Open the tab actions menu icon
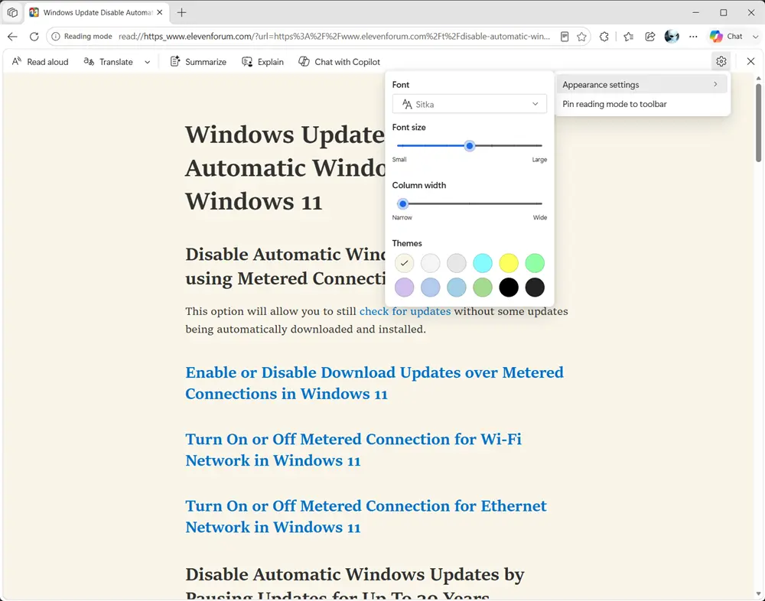765x601 pixels. point(12,13)
